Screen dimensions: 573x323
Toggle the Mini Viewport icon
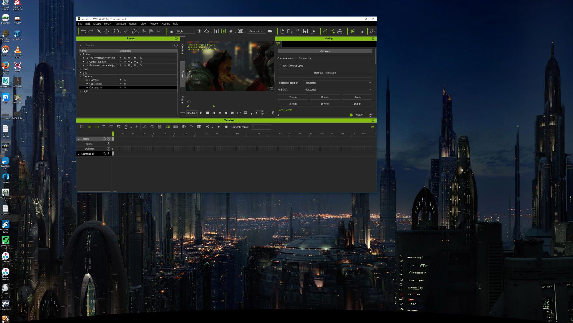[x=171, y=31]
